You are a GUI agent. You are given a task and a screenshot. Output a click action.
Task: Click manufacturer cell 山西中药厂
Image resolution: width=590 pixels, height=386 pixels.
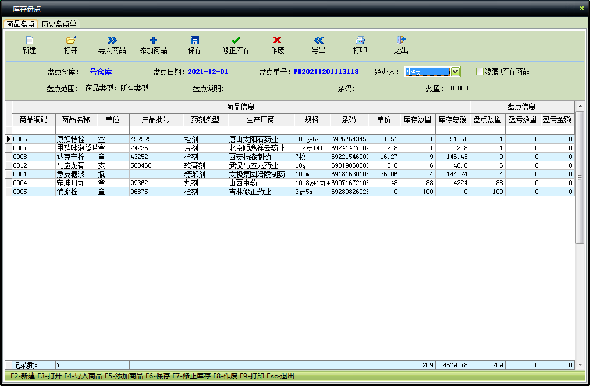pos(261,183)
